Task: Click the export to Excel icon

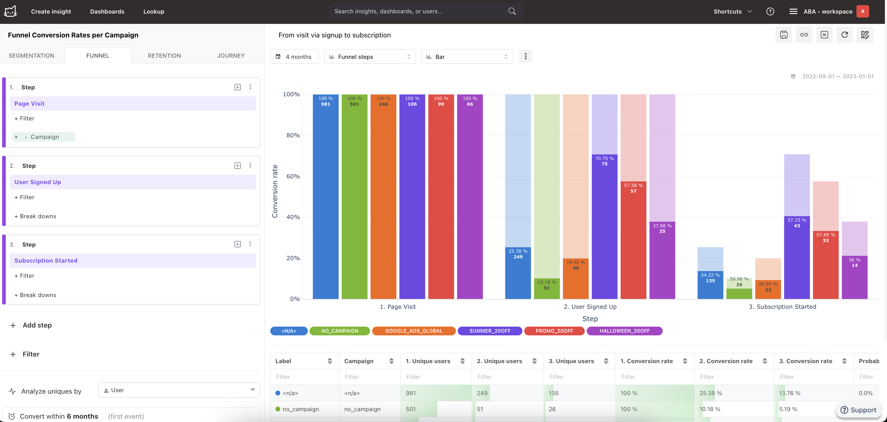Action: (824, 35)
